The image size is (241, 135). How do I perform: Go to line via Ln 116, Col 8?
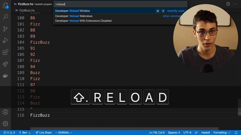coord(157,132)
